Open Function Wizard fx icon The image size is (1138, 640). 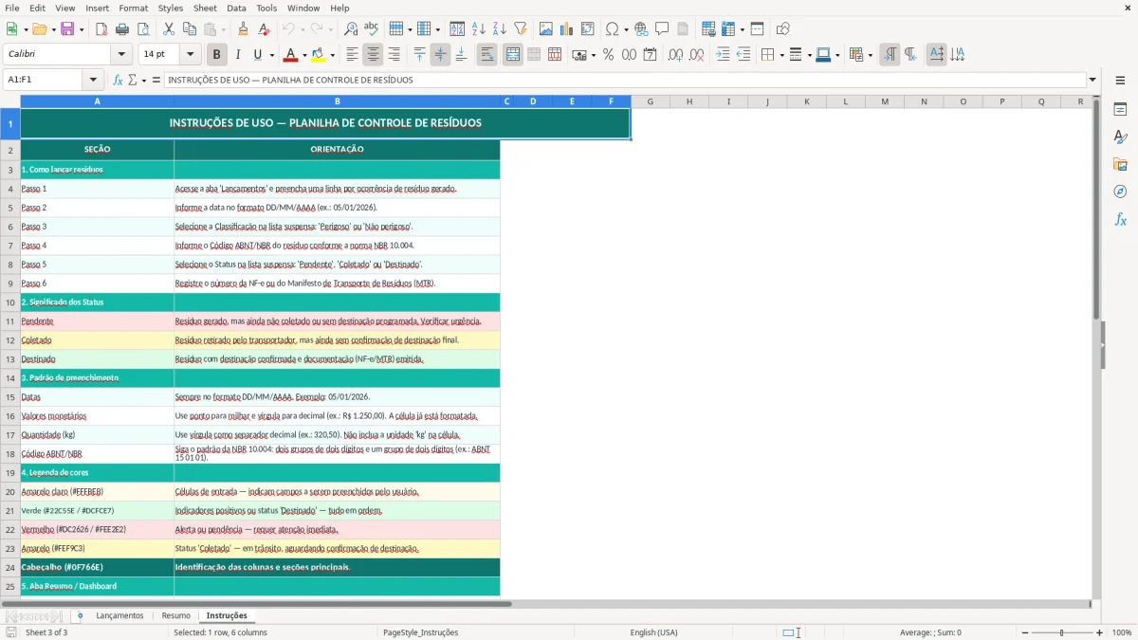pyautogui.click(x=119, y=80)
